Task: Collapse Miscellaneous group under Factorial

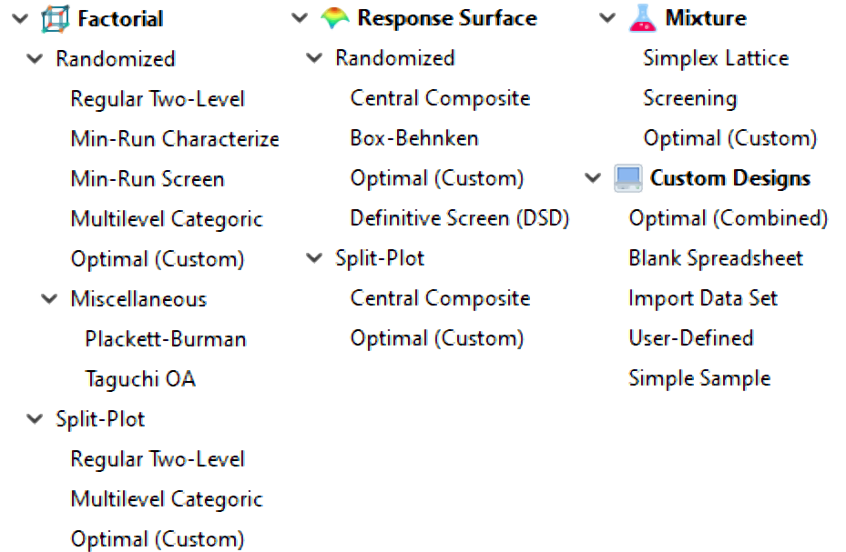Action: [49, 299]
